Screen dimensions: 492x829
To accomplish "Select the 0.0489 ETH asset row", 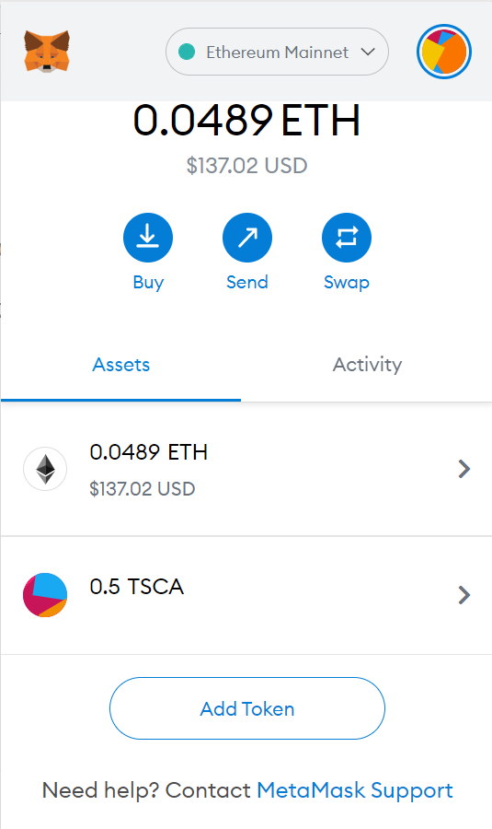I will point(246,469).
